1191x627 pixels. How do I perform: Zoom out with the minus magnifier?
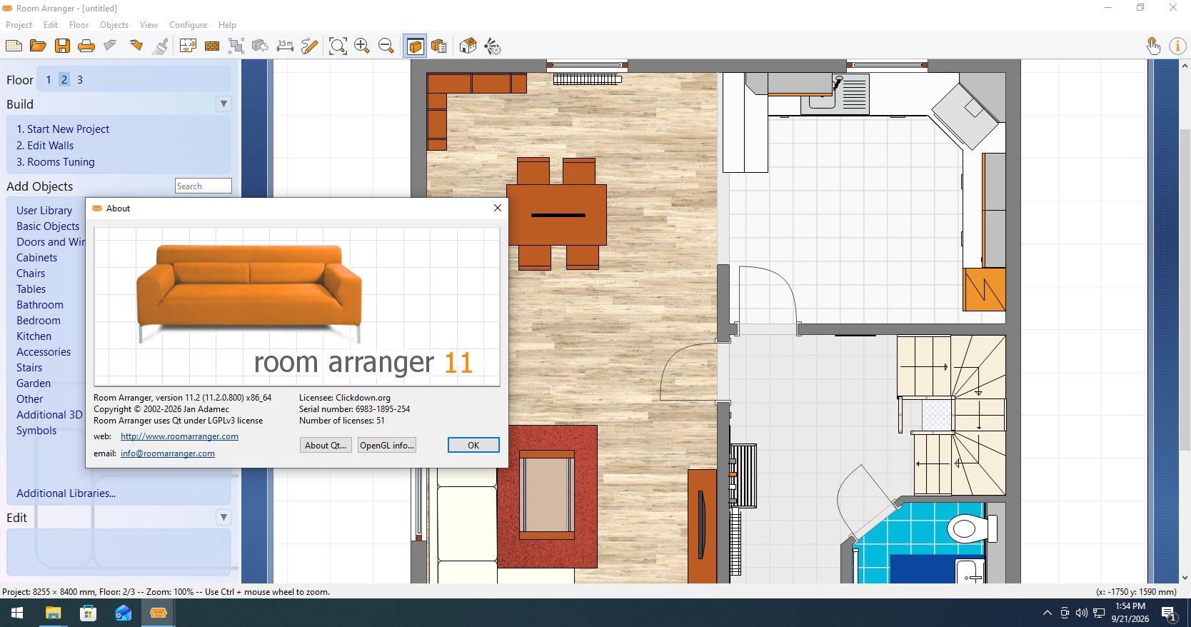point(386,46)
